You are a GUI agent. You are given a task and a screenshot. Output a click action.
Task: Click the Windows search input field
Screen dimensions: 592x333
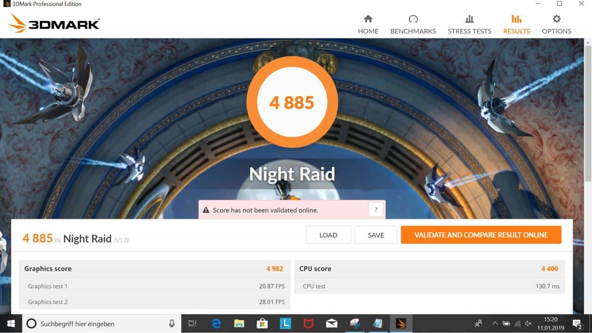click(x=102, y=324)
